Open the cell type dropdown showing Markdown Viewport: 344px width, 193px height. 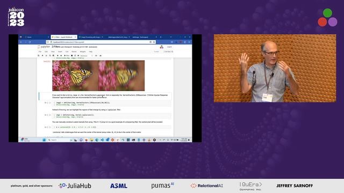87,56
